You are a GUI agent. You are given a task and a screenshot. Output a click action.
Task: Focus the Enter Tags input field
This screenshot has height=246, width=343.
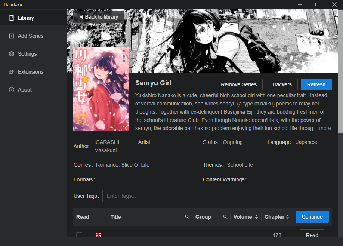click(x=217, y=196)
